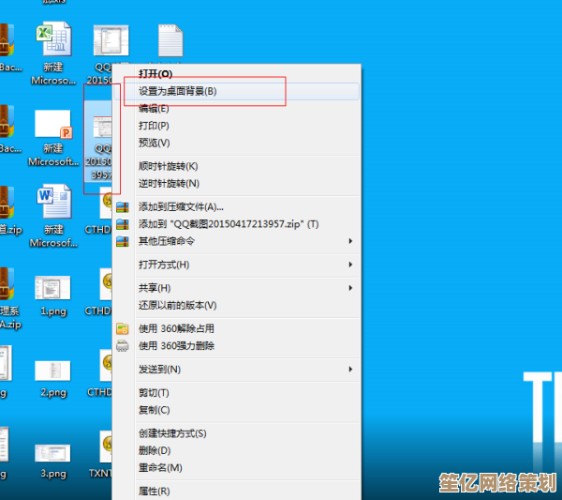Click the Word document desktop icon

[53, 205]
